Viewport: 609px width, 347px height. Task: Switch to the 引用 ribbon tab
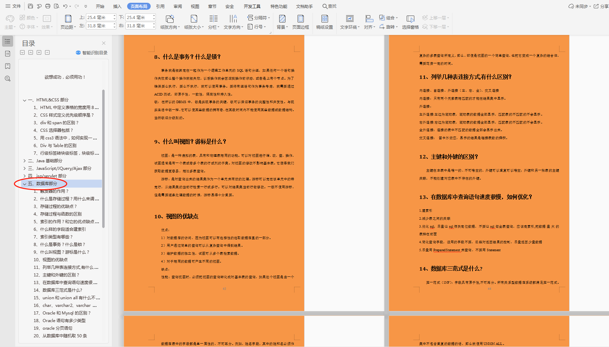coord(160,6)
